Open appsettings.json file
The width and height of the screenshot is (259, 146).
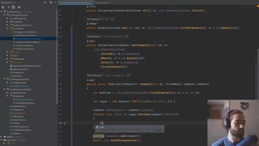(x=20, y=69)
